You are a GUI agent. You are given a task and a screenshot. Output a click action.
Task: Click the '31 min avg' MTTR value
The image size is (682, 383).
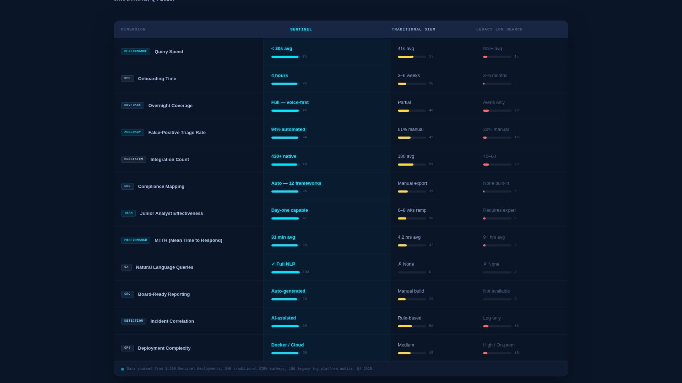coord(283,237)
